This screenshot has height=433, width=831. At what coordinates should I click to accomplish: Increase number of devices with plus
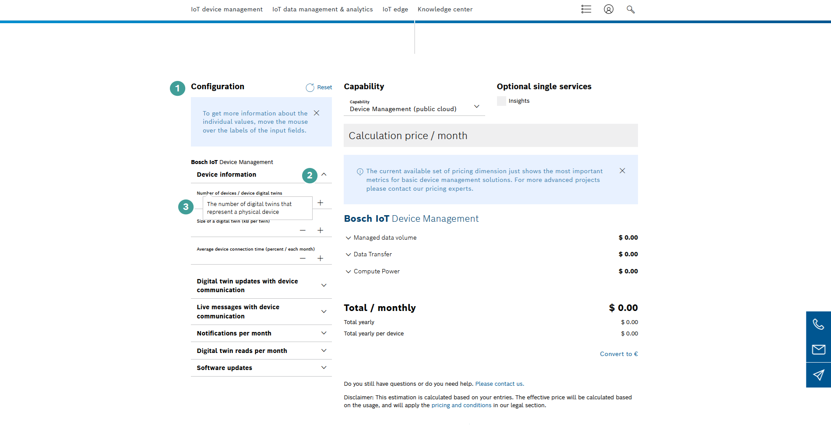(320, 203)
